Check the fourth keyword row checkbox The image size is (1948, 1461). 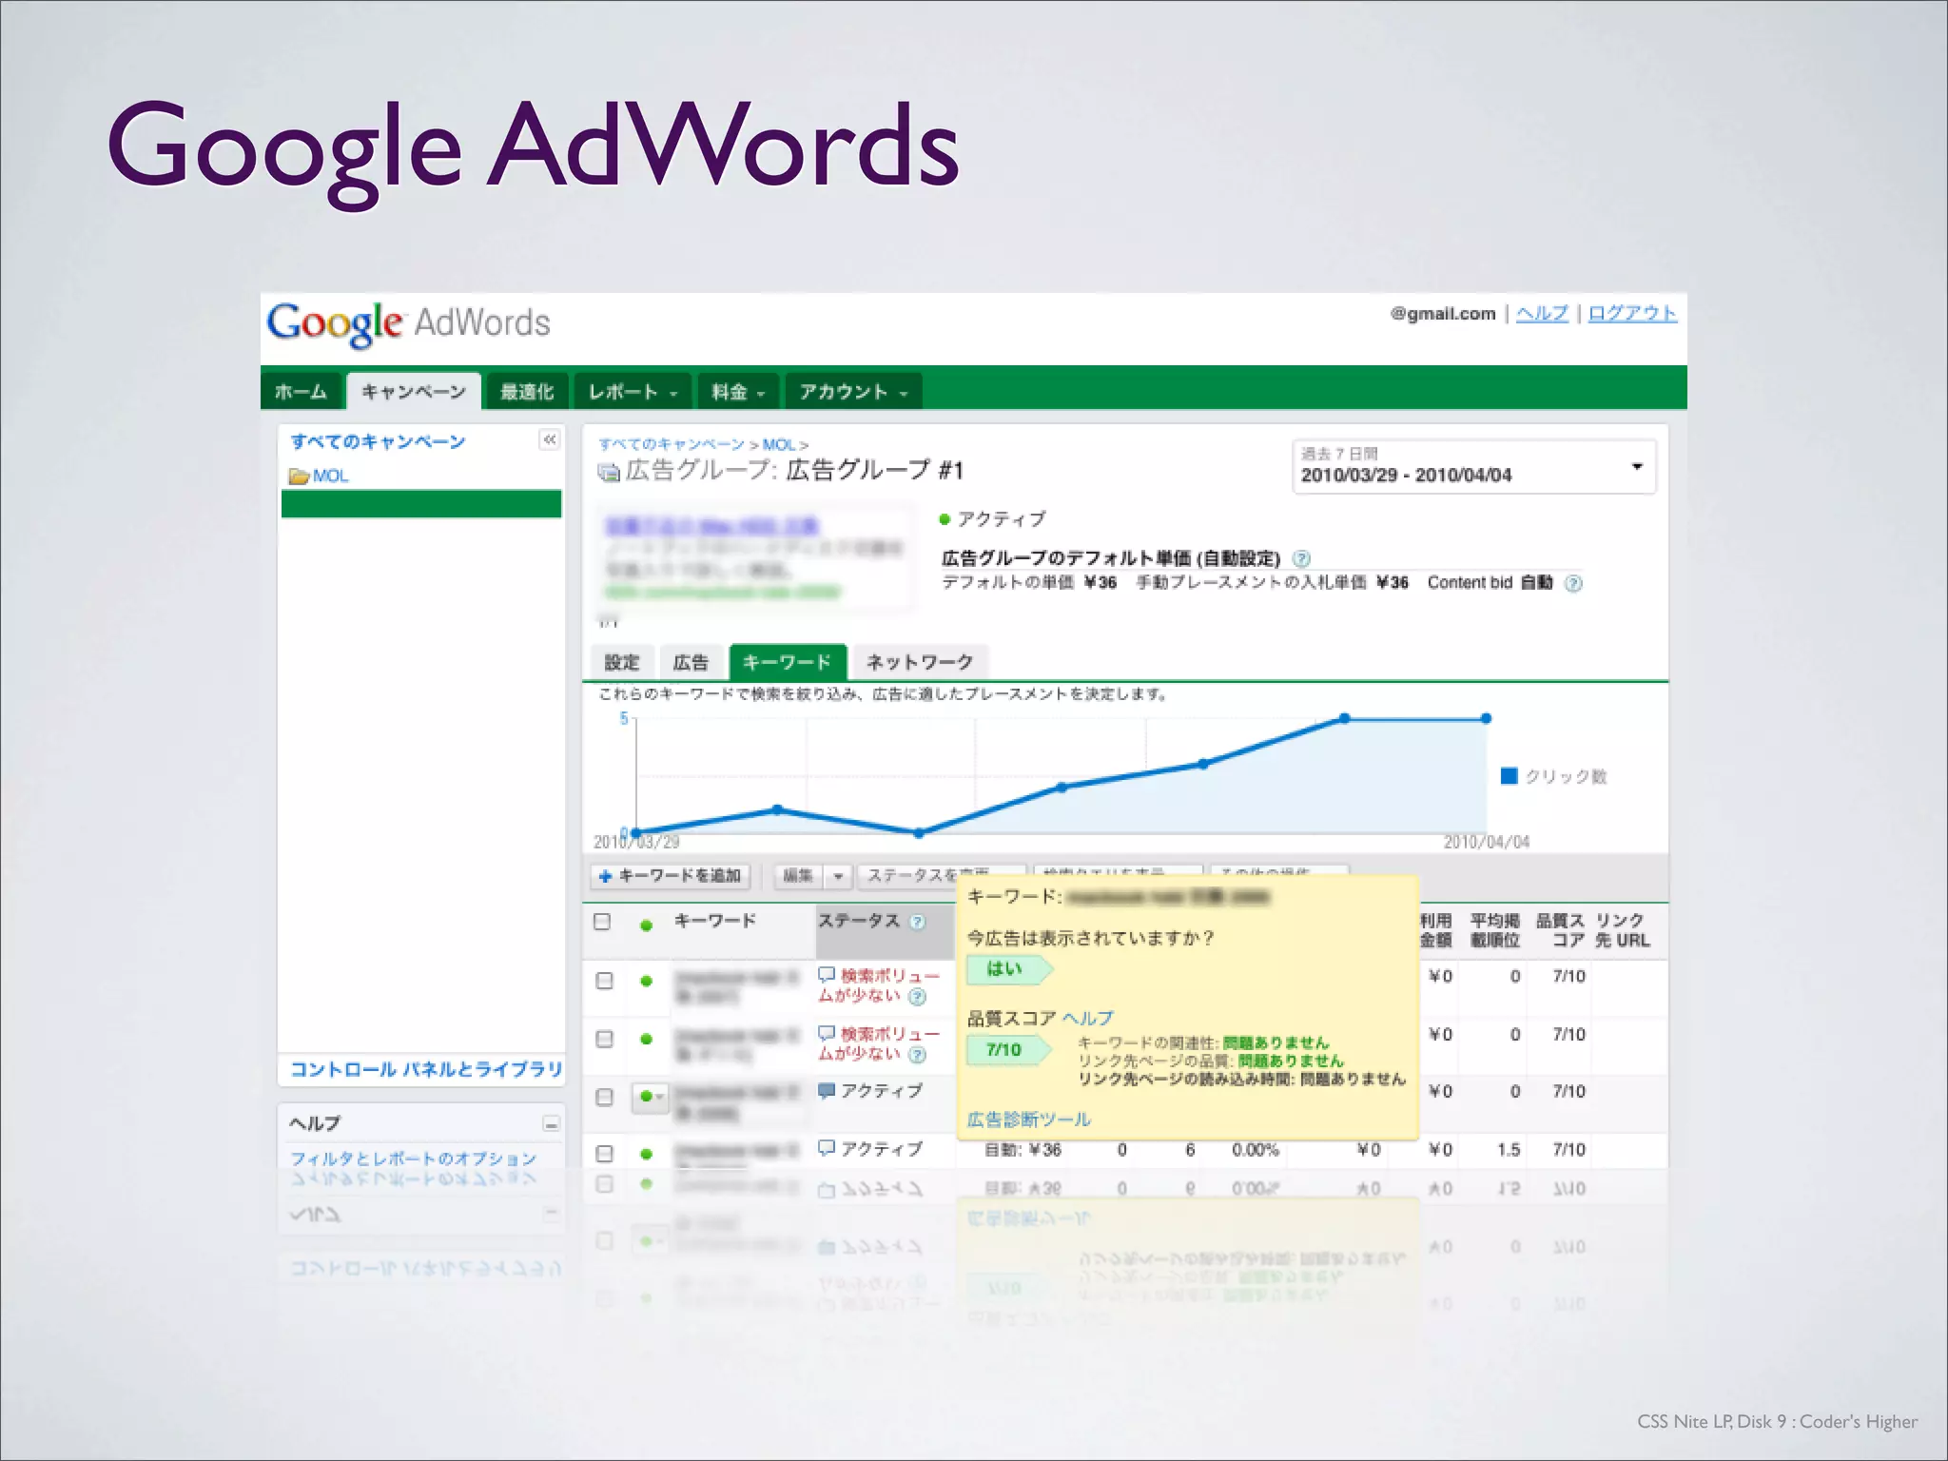click(604, 1154)
